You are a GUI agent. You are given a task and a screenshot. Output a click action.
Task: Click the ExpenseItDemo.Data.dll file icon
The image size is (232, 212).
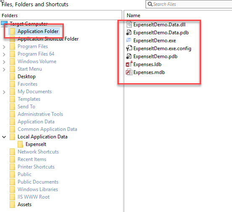click(x=129, y=25)
